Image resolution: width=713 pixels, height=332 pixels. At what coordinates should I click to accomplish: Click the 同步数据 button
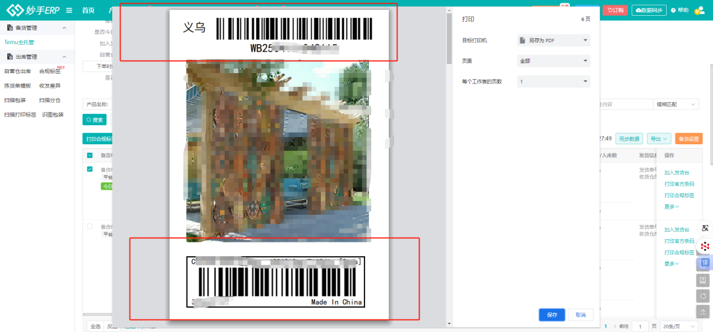pyautogui.click(x=630, y=139)
